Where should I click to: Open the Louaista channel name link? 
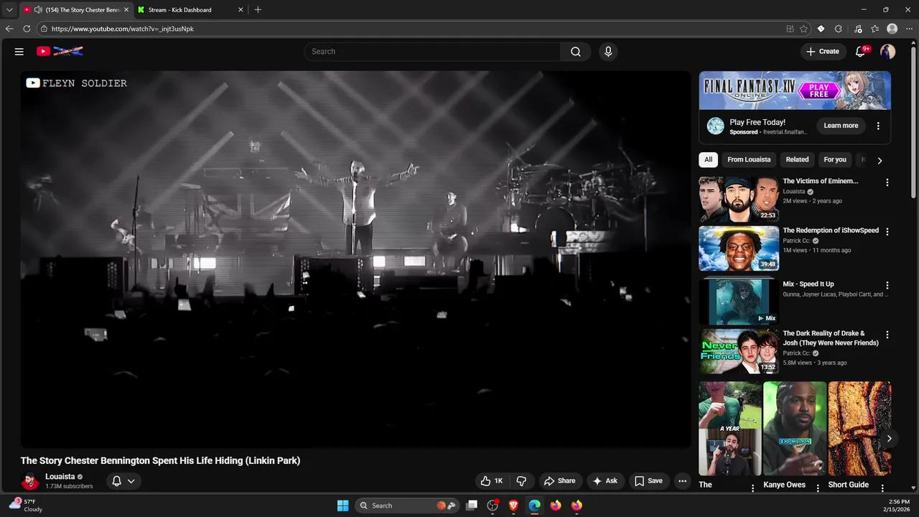point(60,477)
